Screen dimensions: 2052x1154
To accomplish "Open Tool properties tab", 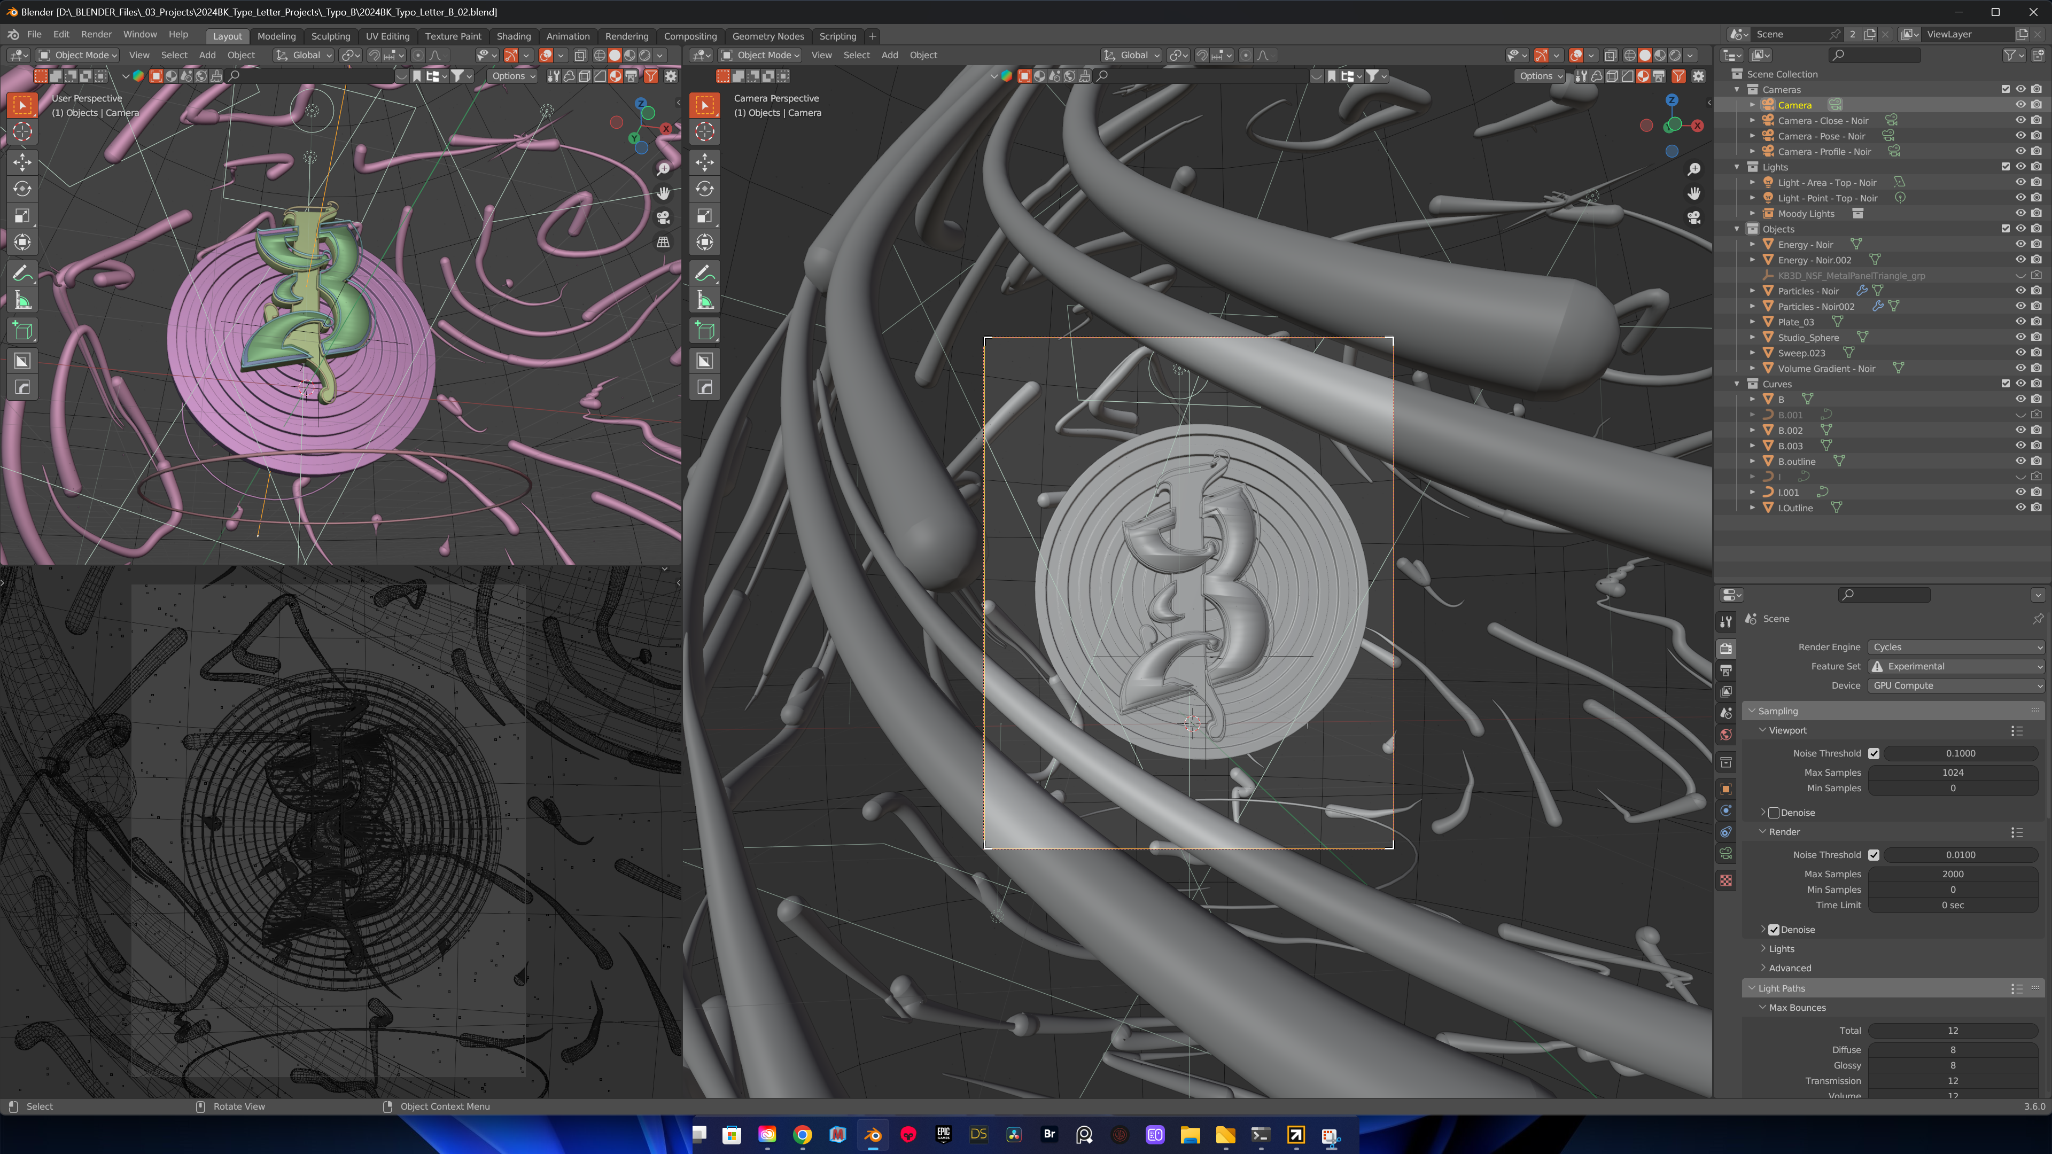I will tap(1726, 621).
